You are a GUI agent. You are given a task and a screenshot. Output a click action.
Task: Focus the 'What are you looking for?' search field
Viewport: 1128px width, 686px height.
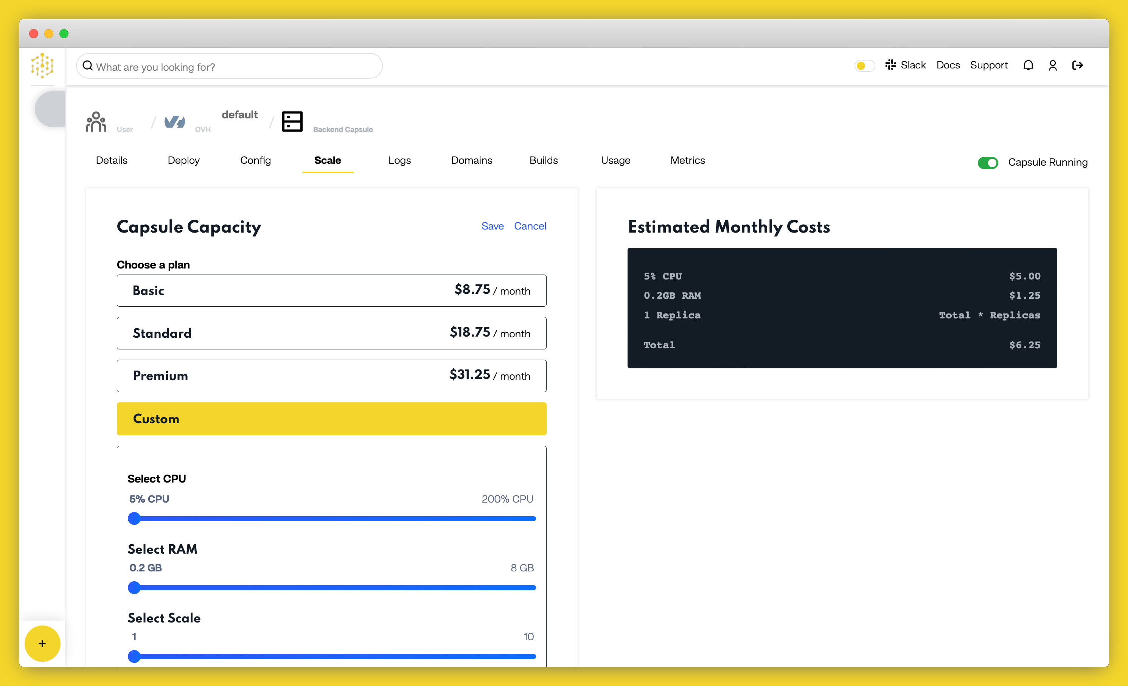229,66
